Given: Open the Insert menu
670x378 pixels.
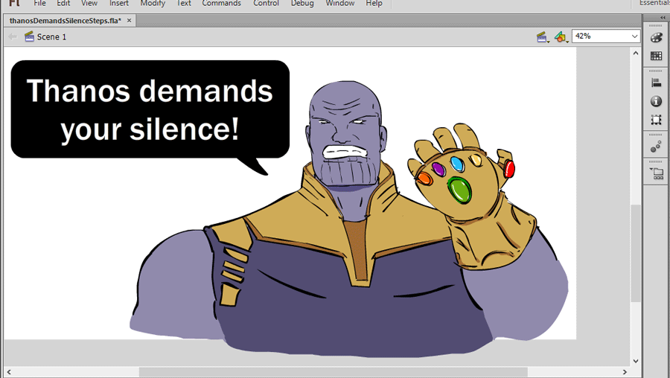Looking at the screenshot, I should (x=119, y=3).
